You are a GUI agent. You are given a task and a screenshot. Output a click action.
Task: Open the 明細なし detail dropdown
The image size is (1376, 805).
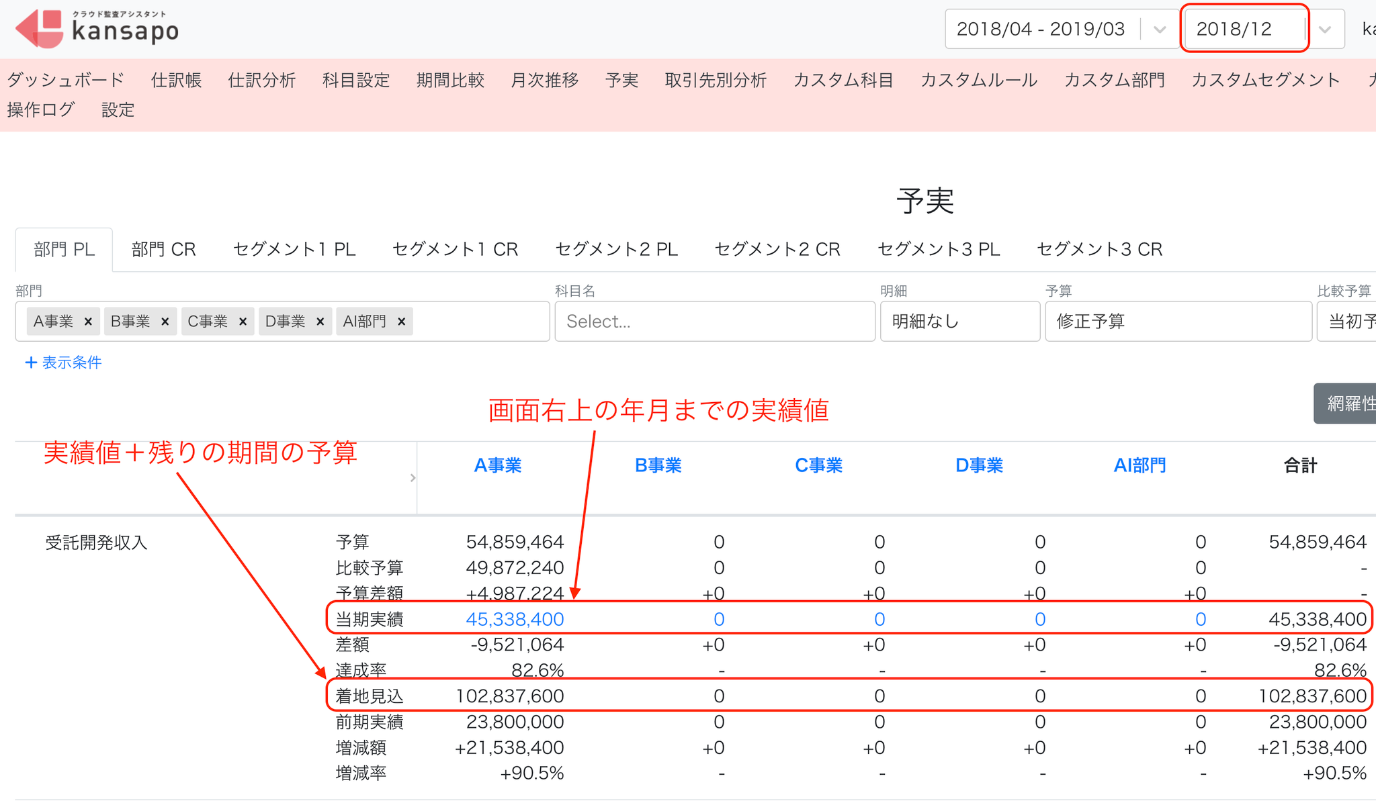960,322
